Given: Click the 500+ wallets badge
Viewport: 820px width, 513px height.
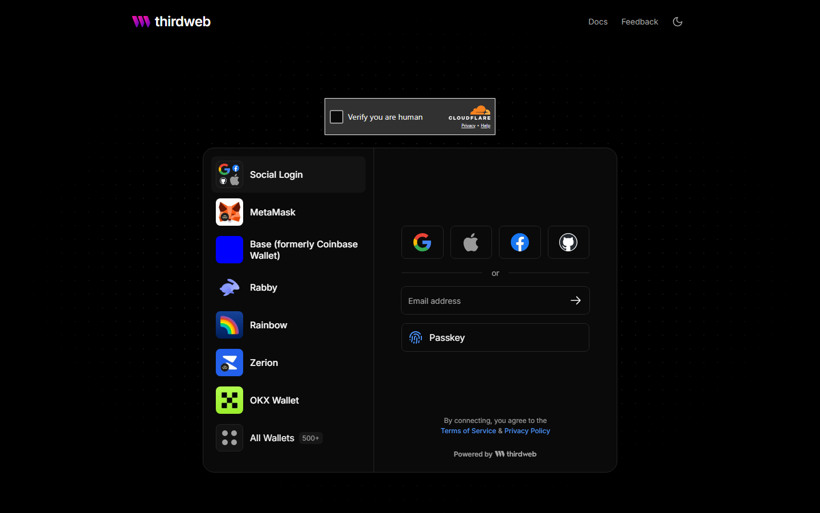Looking at the screenshot, I should (310, 438).
